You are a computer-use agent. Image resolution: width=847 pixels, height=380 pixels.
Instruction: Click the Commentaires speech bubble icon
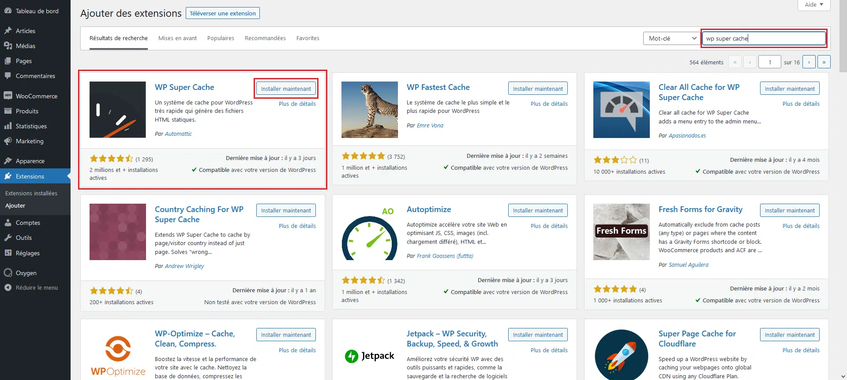tap(8, 76)
